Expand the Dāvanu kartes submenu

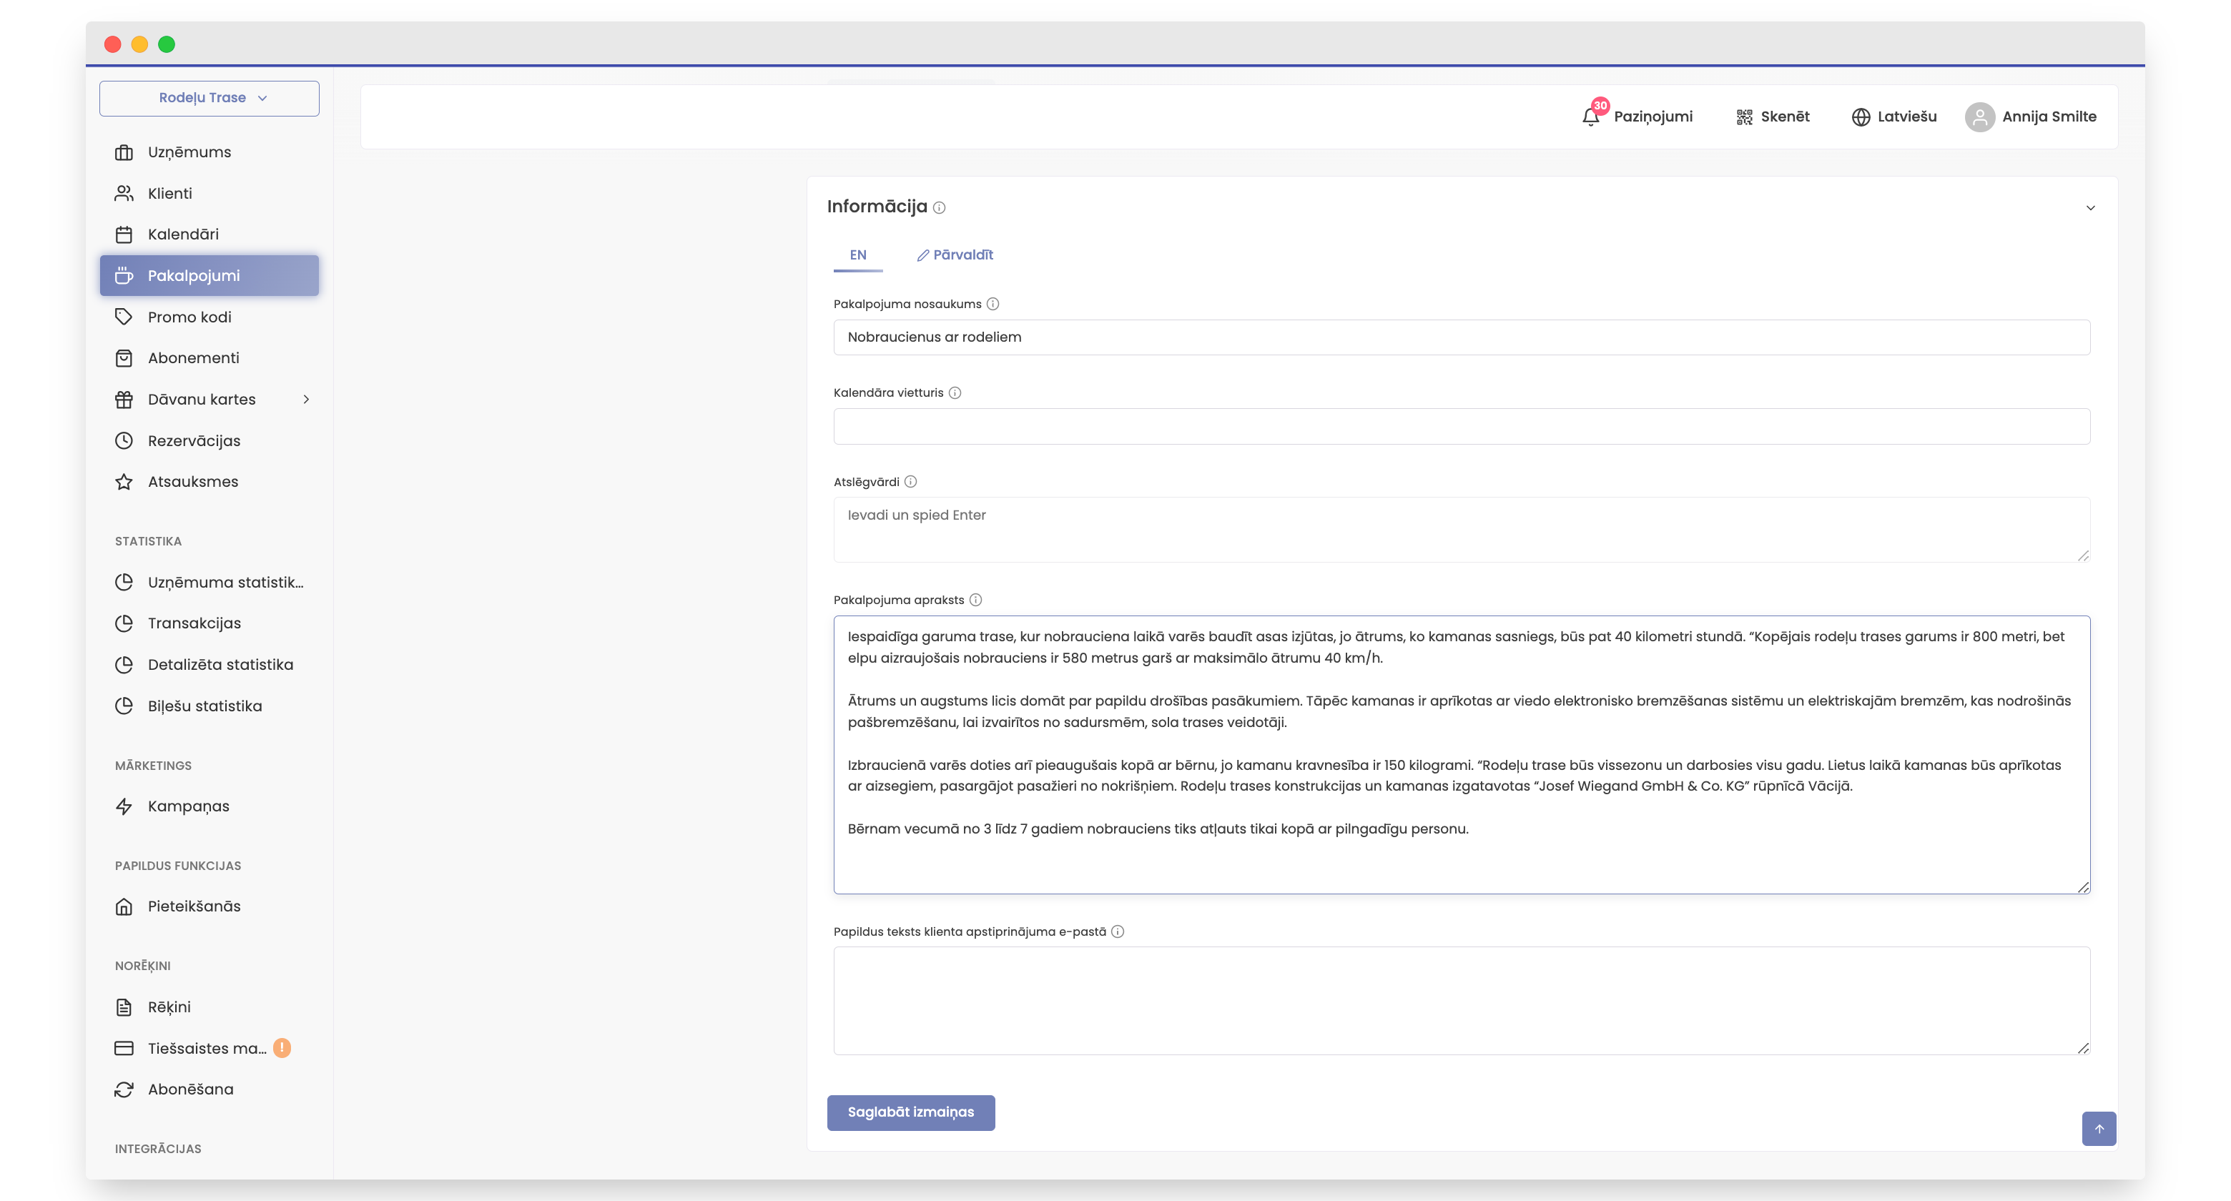point(306,399)
